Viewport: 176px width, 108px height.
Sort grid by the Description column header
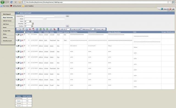(x=74, y=32)
